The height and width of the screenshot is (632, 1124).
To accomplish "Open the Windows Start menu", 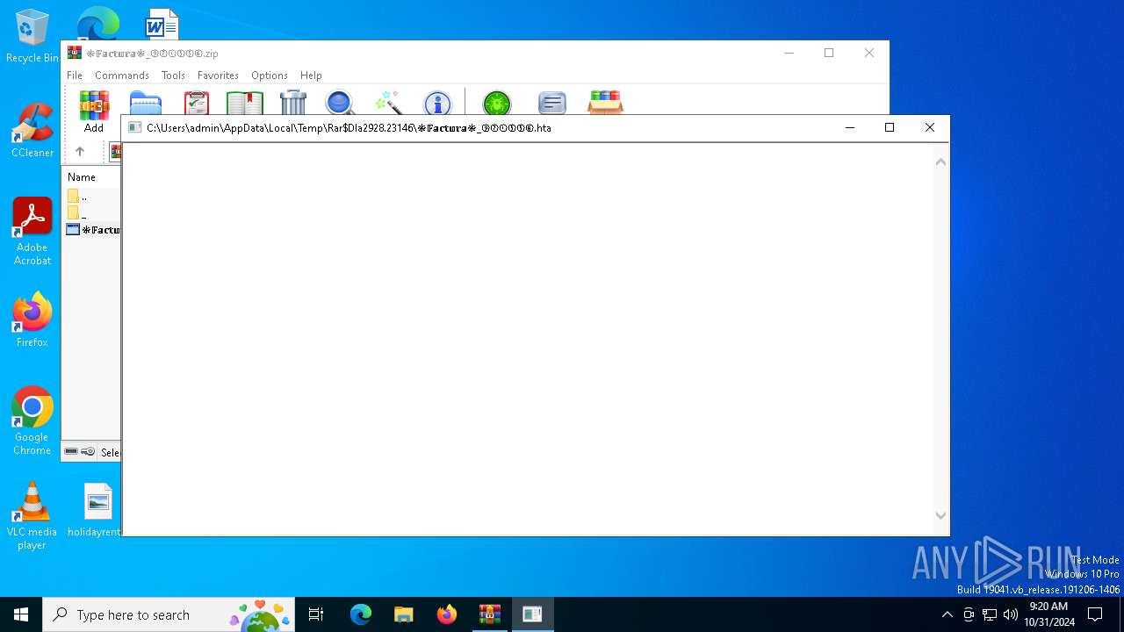I will coord(21,614).
